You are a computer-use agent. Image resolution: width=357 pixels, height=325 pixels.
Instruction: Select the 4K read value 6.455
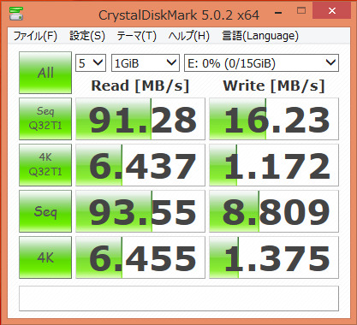tap(140, 257)
